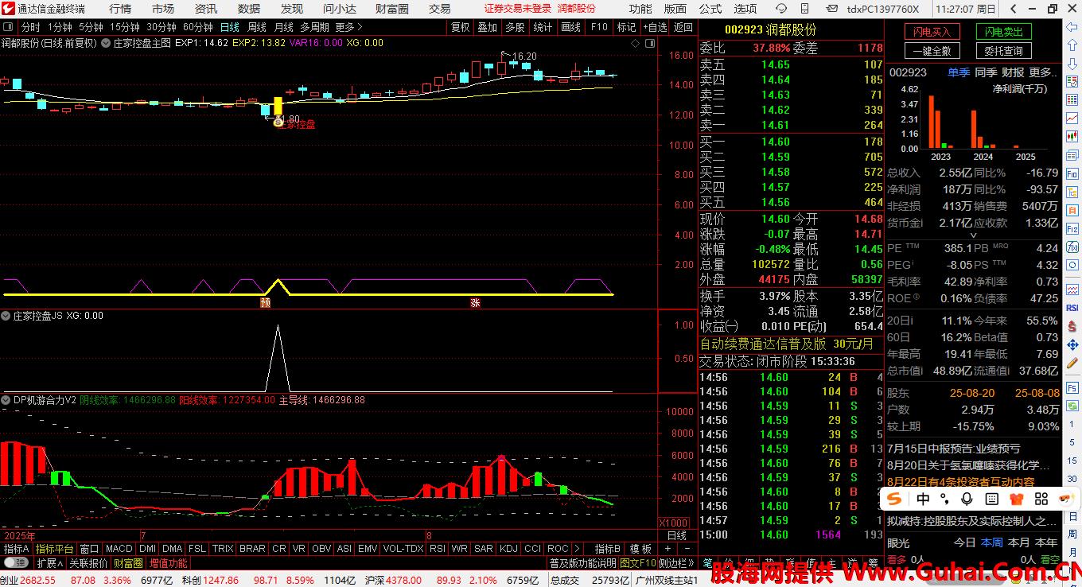Switch to 单季 financial view

point(959,72)
